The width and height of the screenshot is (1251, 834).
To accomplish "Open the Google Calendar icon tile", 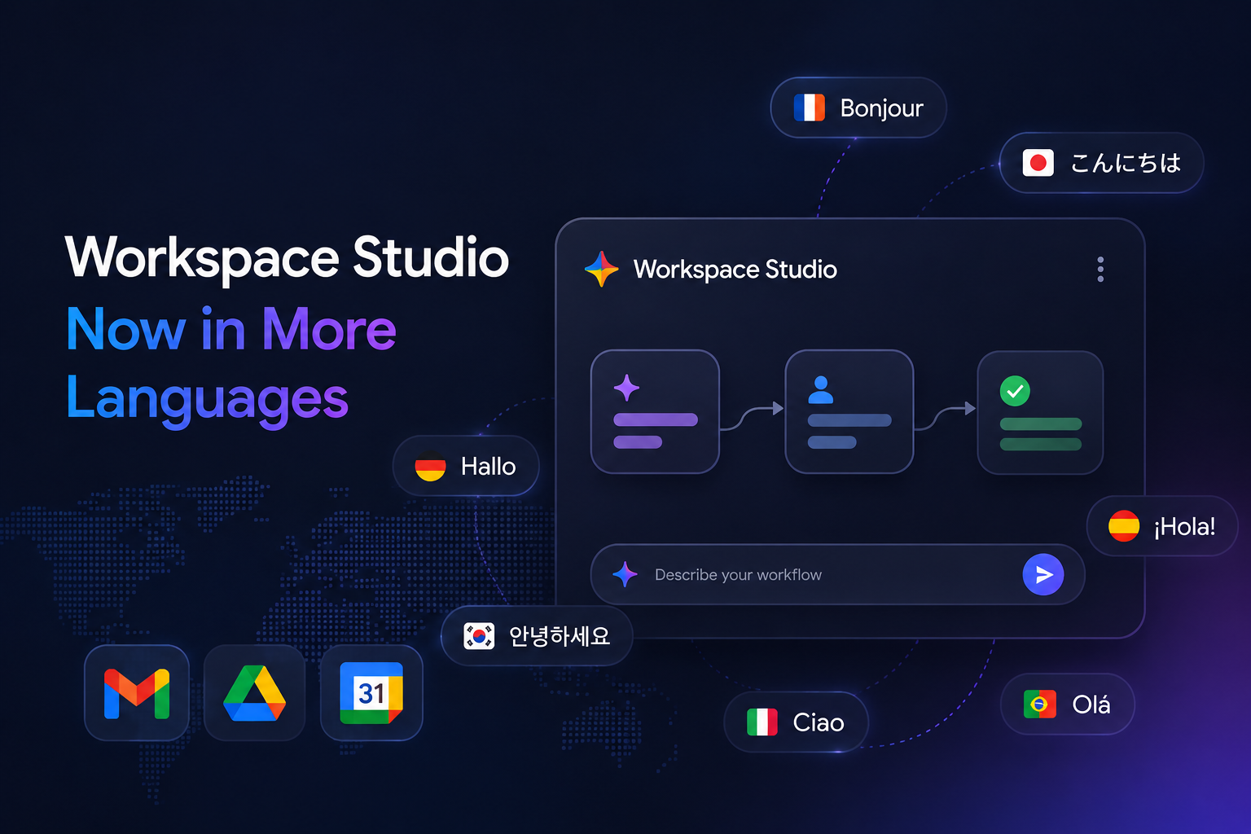I will [371, 693].
